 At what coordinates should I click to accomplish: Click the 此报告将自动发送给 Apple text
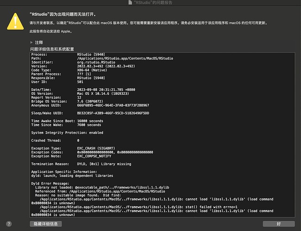pos(50,31)
